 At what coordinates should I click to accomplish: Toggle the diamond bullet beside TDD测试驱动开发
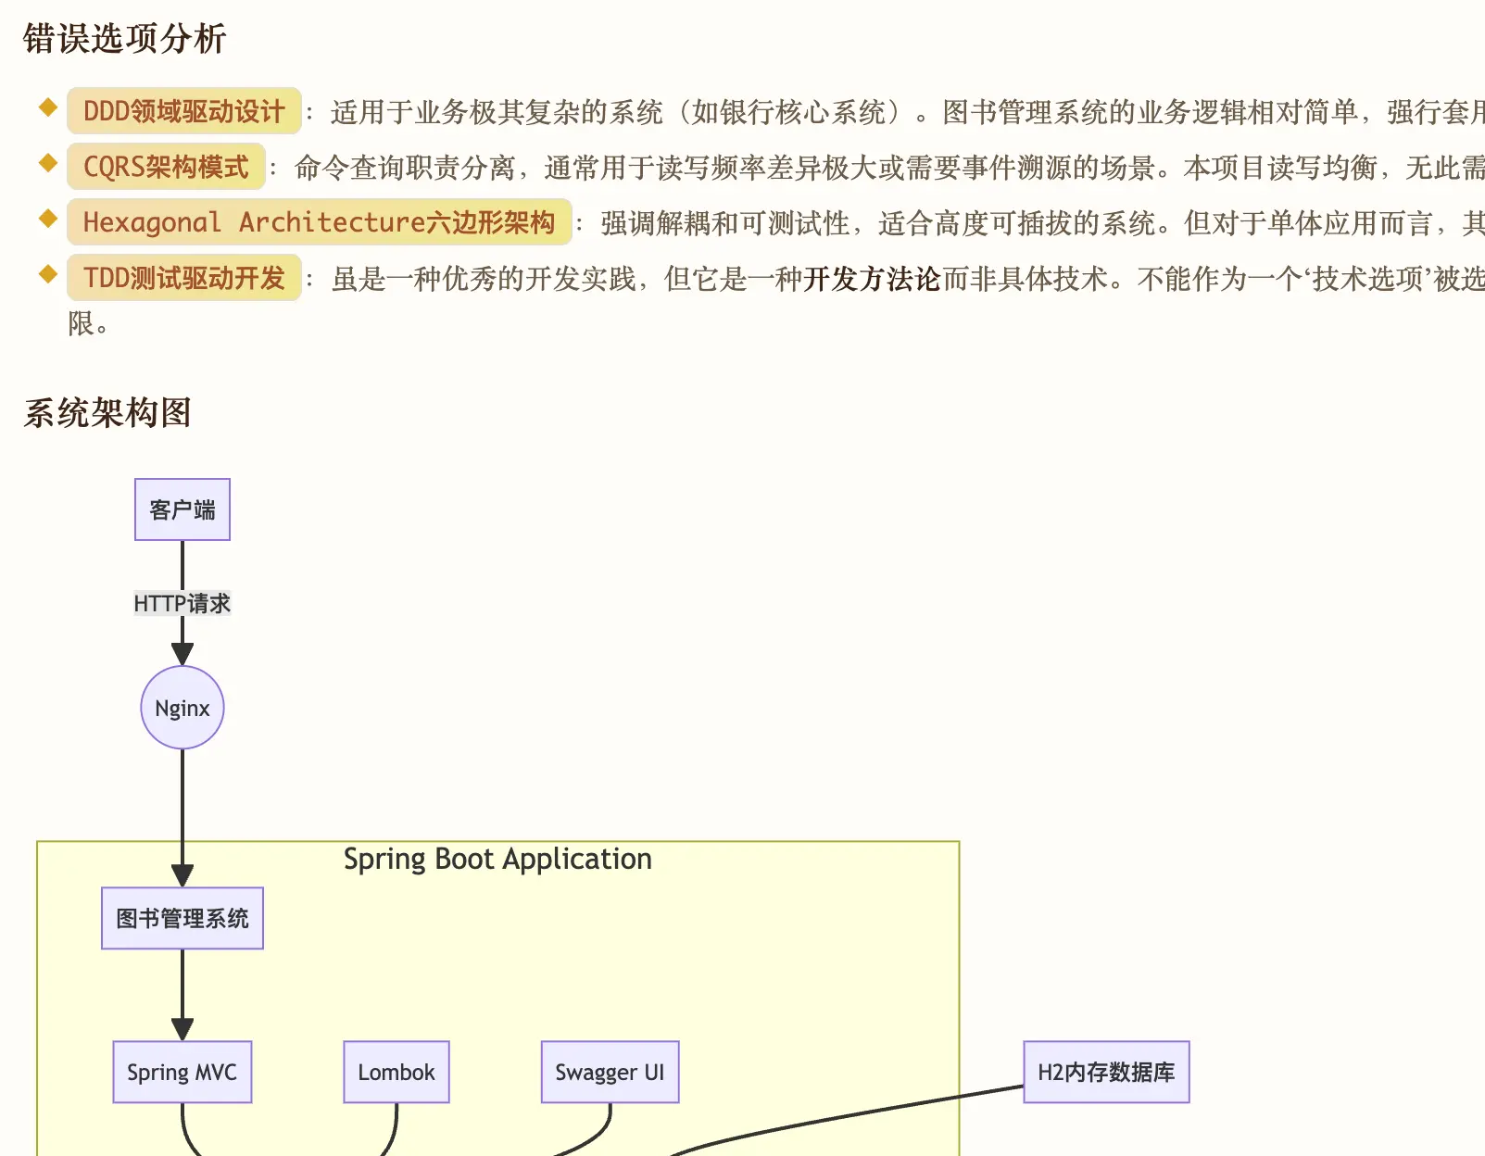click(x=45, y=271)
